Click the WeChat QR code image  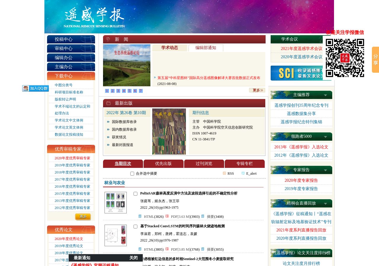click(x=345, y=58)
